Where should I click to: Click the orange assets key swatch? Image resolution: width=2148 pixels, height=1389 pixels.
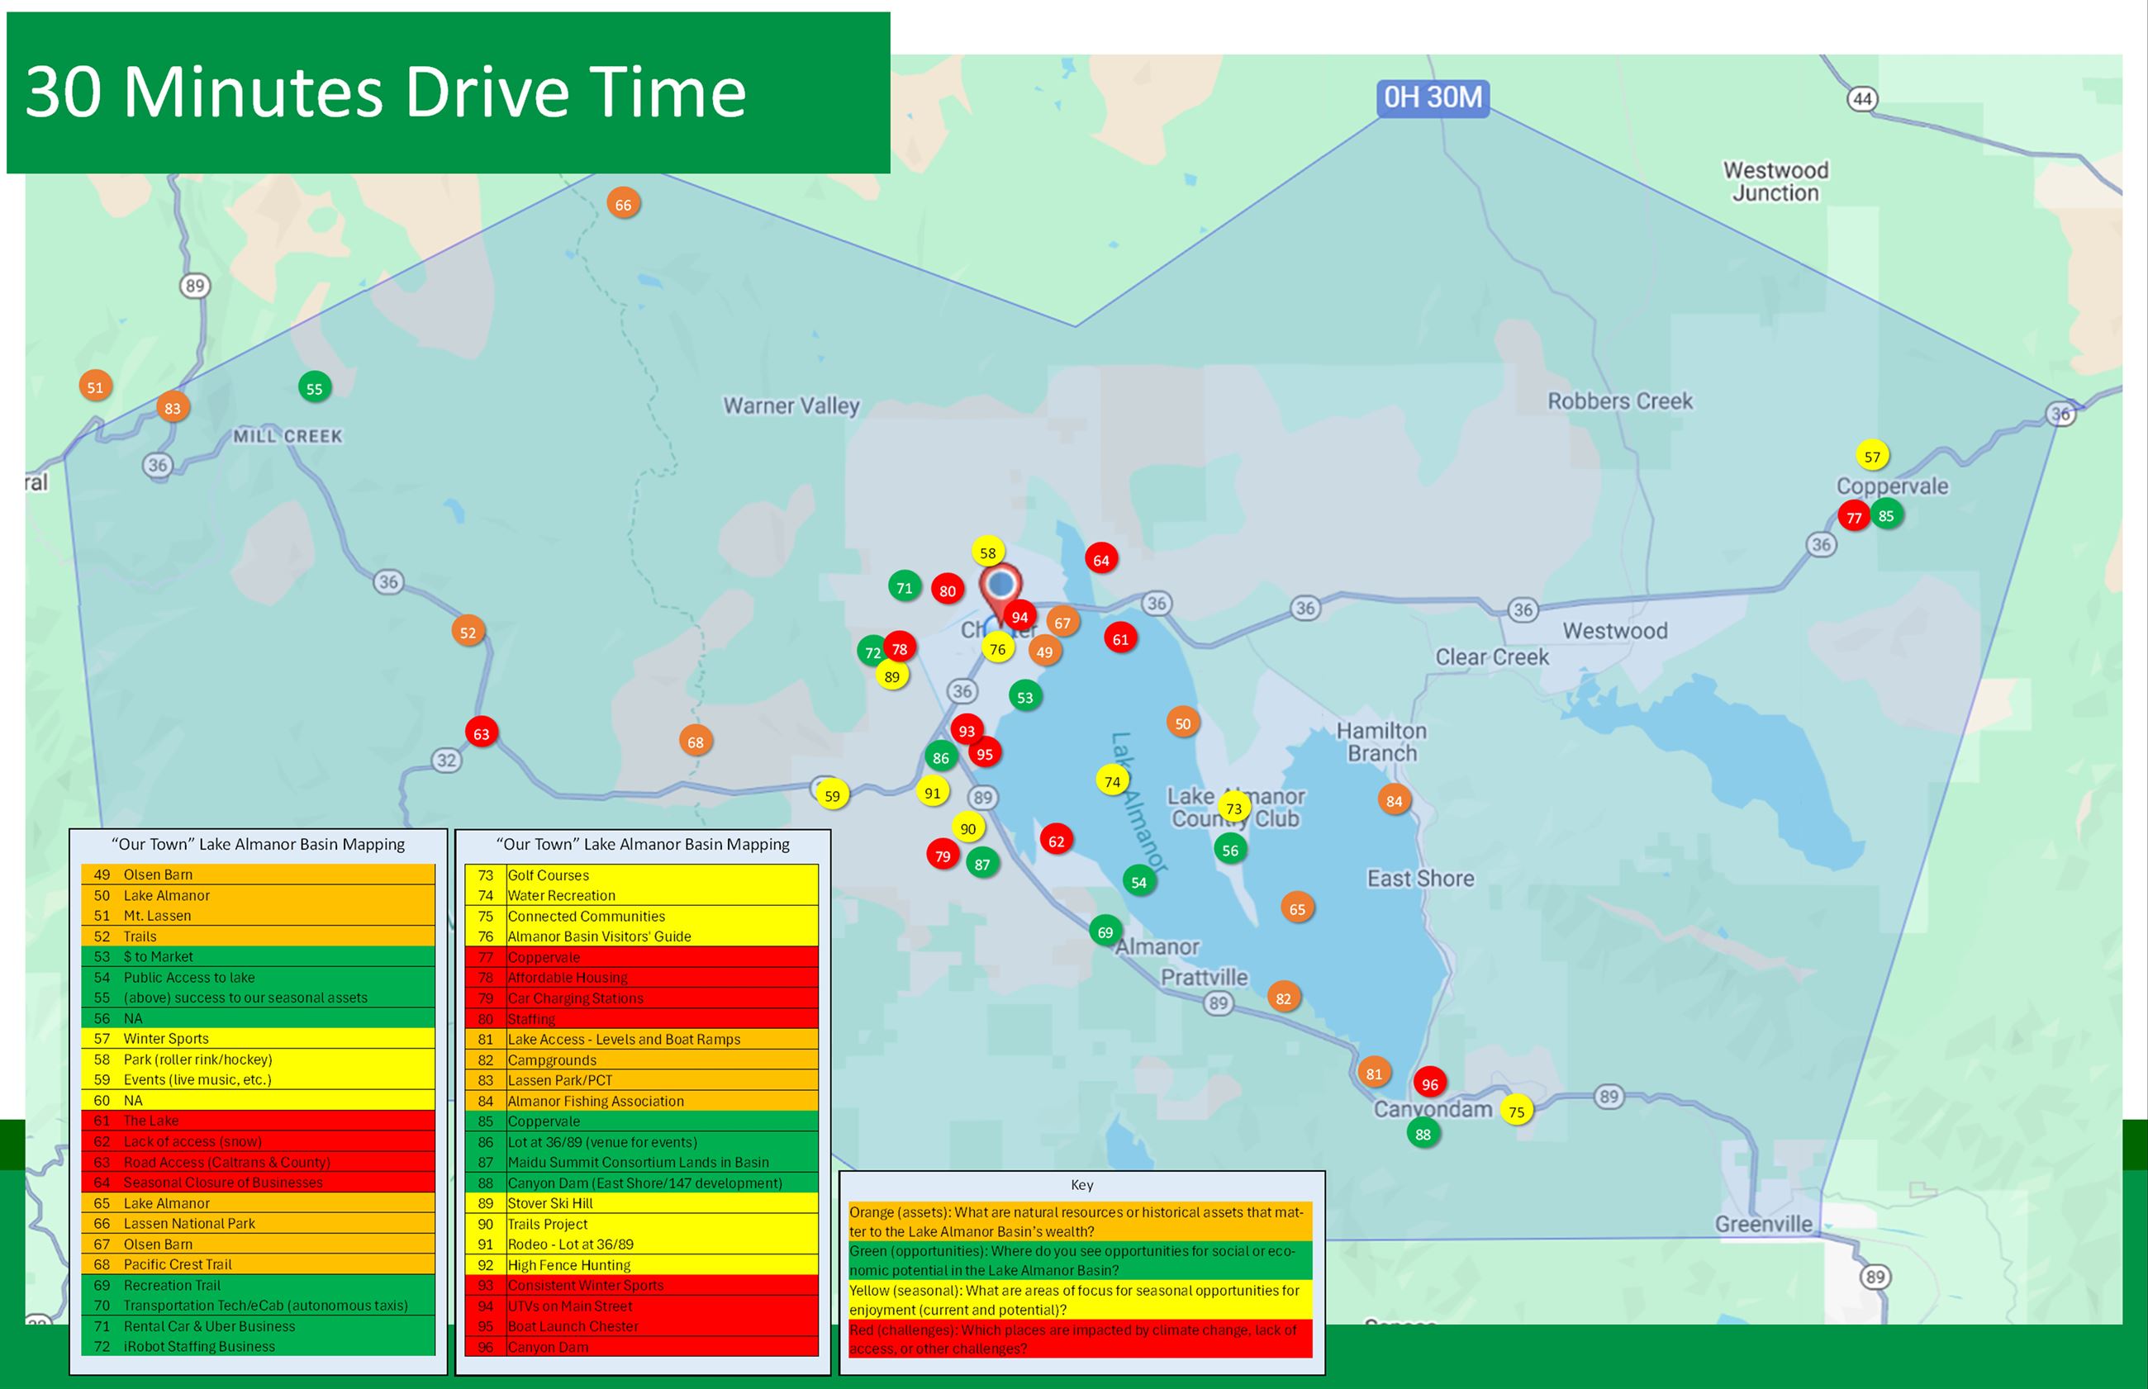tap(1080, 1221)
